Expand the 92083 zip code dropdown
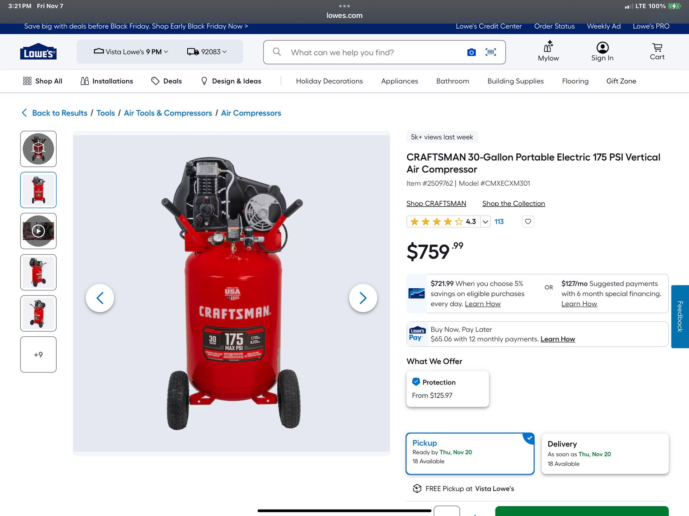This screenshot has height=516, width=689. tap(207, 52)
